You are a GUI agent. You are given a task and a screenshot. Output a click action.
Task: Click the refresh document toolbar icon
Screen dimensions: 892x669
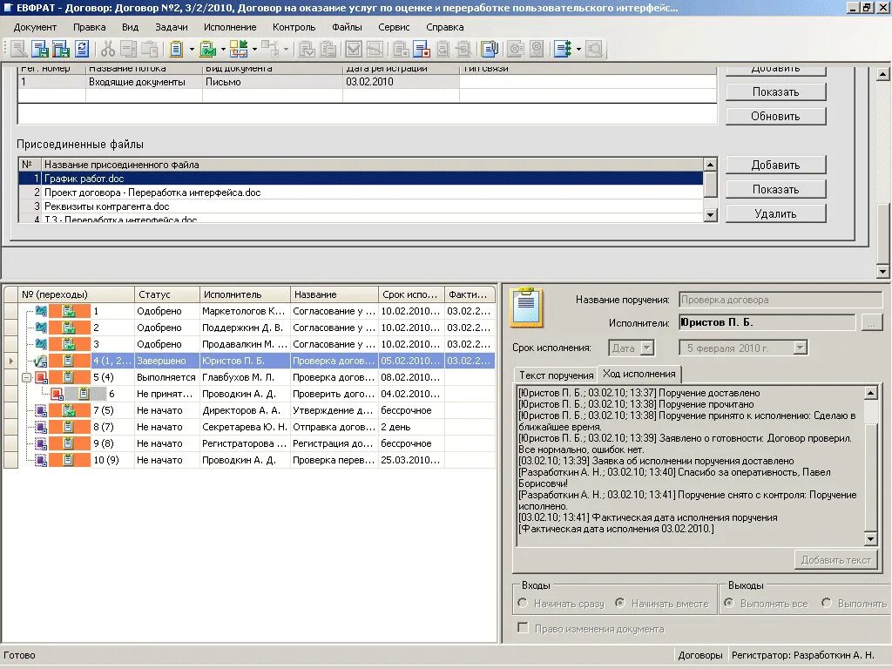[82, 50]
